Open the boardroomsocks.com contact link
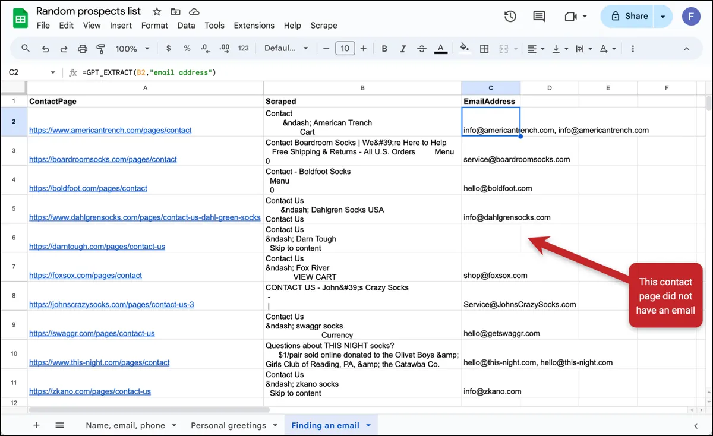Viewport: 713px width, 436px height. coord(103,159)
